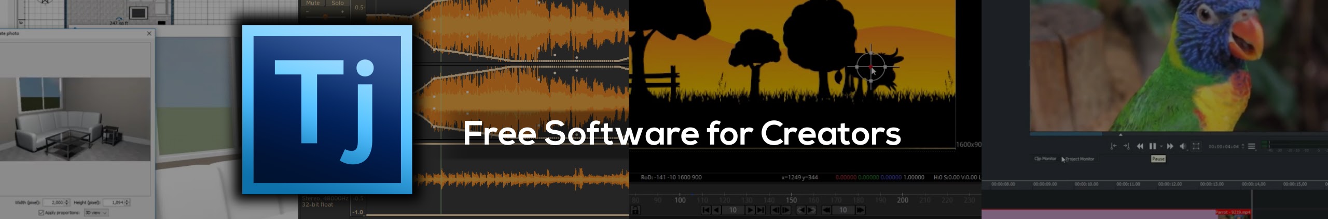Click the timecode field 00:00:04:06
This screenshot has width=1328, height=219.
point(1224,147)
